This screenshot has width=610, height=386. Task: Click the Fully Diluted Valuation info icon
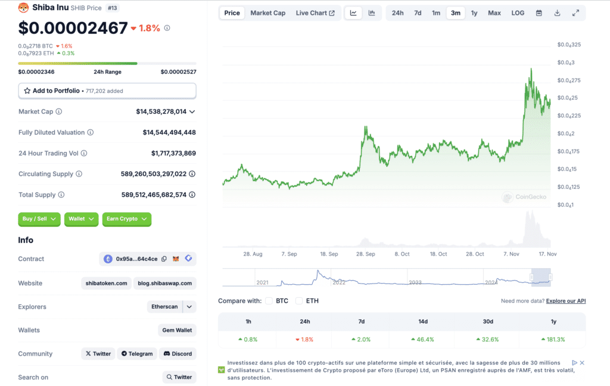click(91, 132)
